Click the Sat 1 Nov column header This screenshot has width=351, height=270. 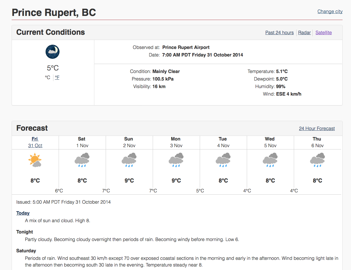82,142
